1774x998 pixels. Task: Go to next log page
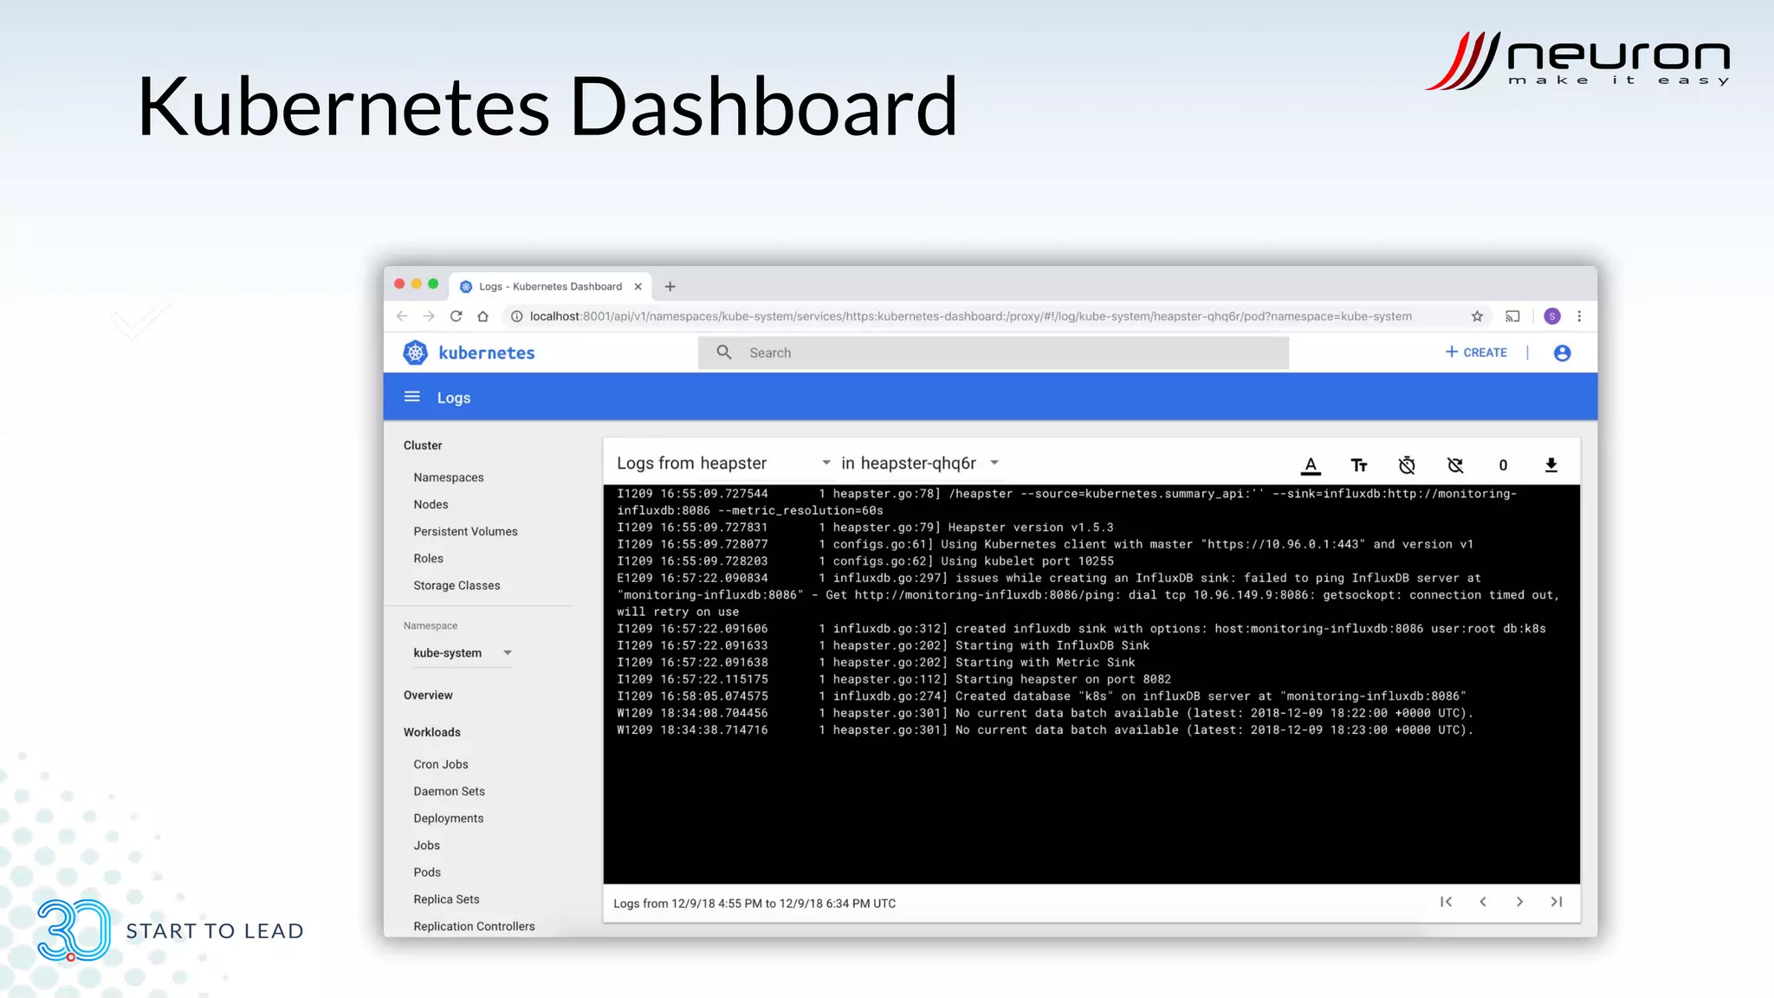[x=1519, y=902]
